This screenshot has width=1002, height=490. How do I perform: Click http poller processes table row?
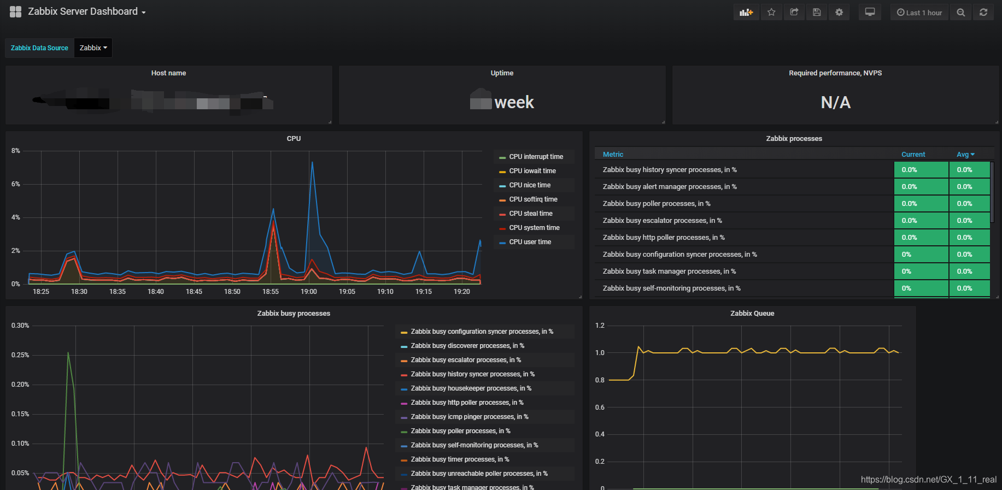(792, 238)
